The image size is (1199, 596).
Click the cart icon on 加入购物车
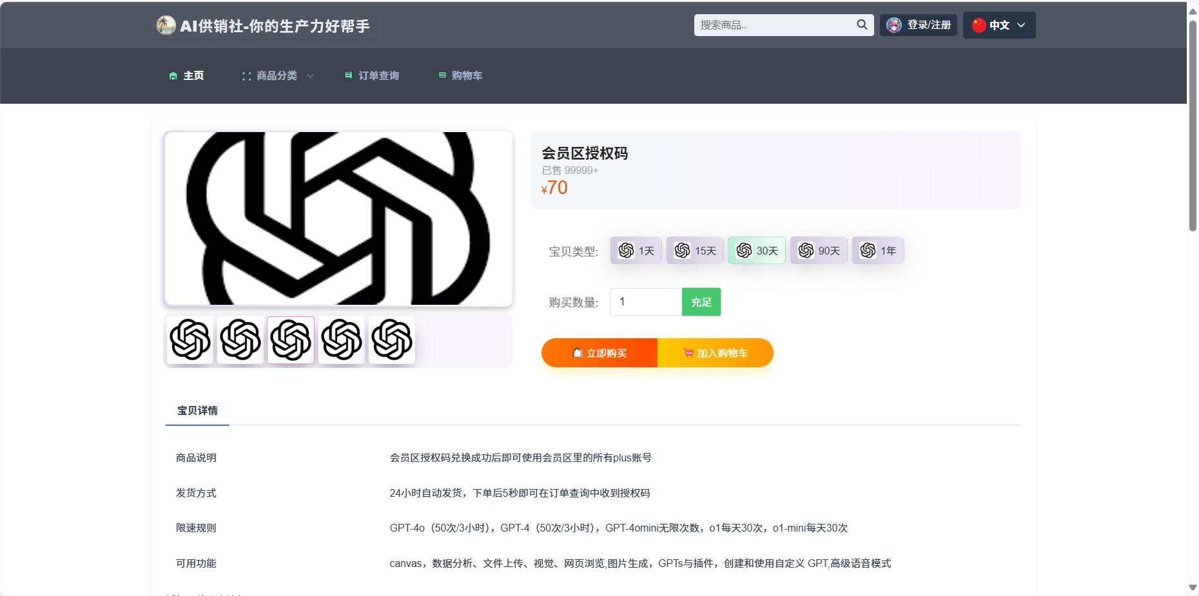click(x=688, y=353)
